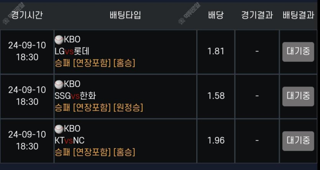Click the 1.96 odds value
Image resolution: width=320 pixels, height=170 pixels.
pos(216,140)
